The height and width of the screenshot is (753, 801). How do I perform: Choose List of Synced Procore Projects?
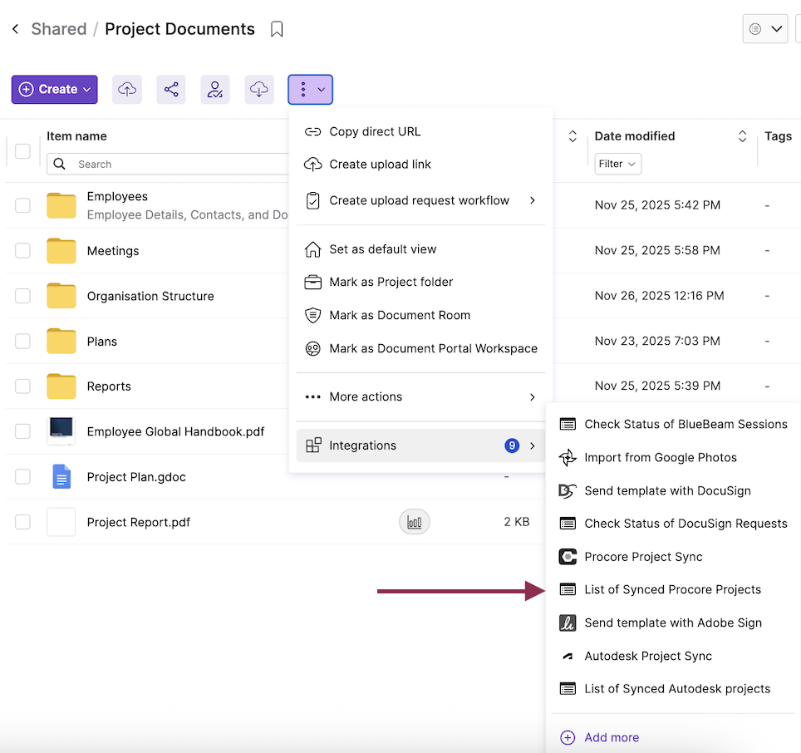pos(672,590)
